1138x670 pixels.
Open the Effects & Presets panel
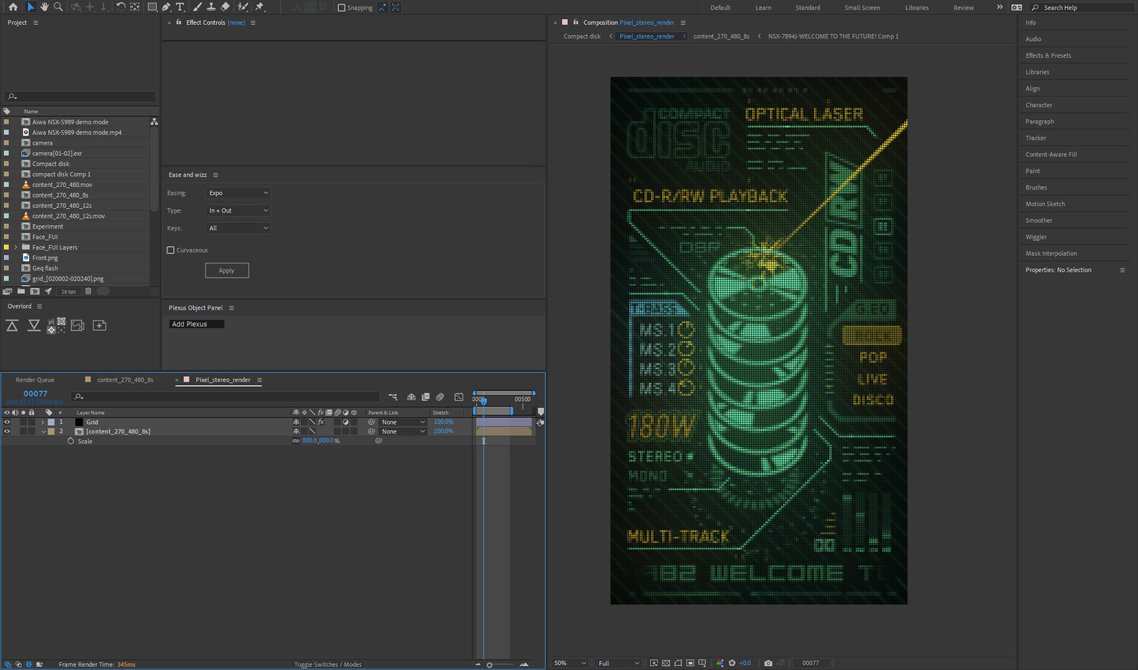pyautogui.click(x=1049, y=56)
